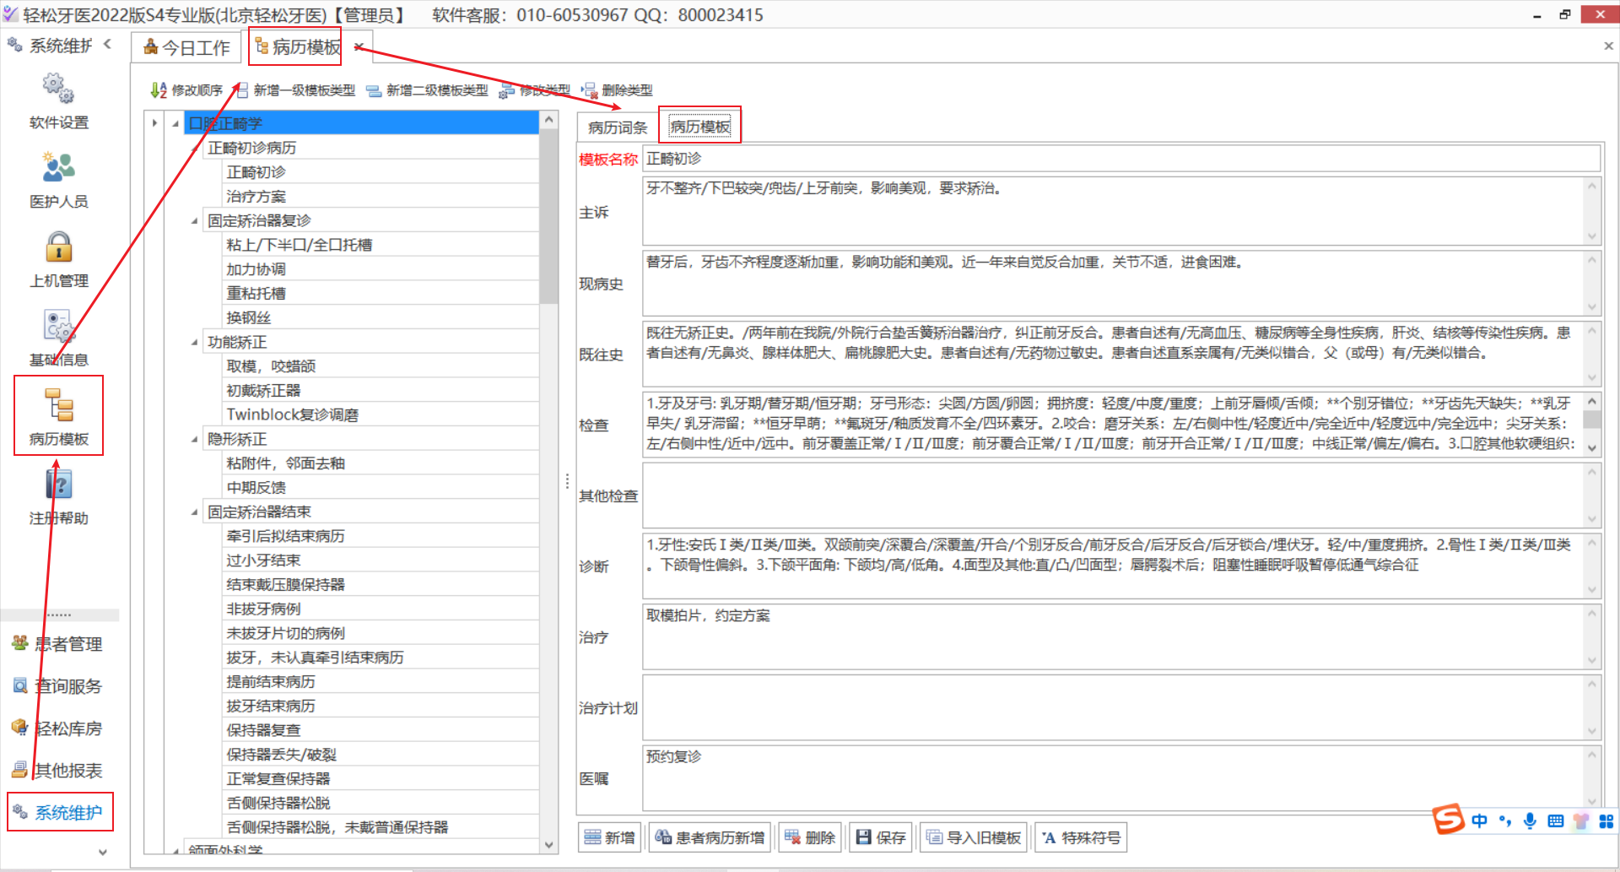Click Sogou voice input microphone
1620x872 pixels.
tap(1530, 821)
